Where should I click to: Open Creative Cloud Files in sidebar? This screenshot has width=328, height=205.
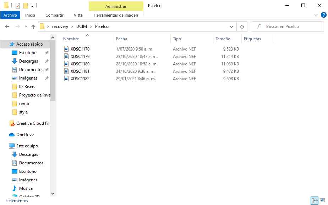[x=33, y=123]
